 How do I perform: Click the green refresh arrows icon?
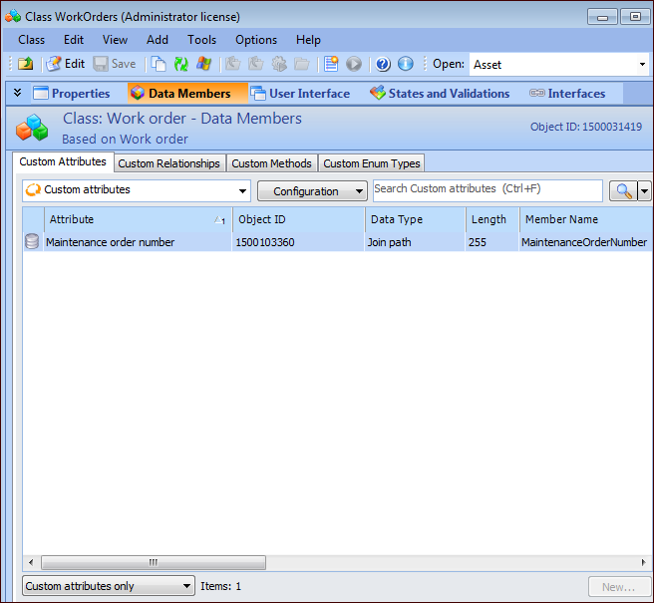point(181,64)
